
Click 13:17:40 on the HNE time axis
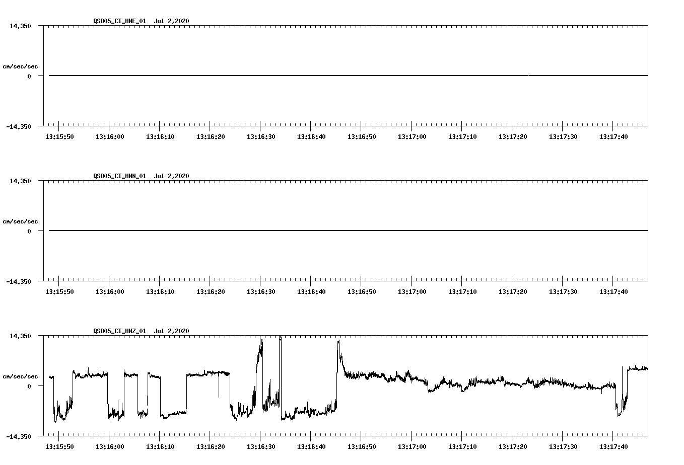point(613,136)
